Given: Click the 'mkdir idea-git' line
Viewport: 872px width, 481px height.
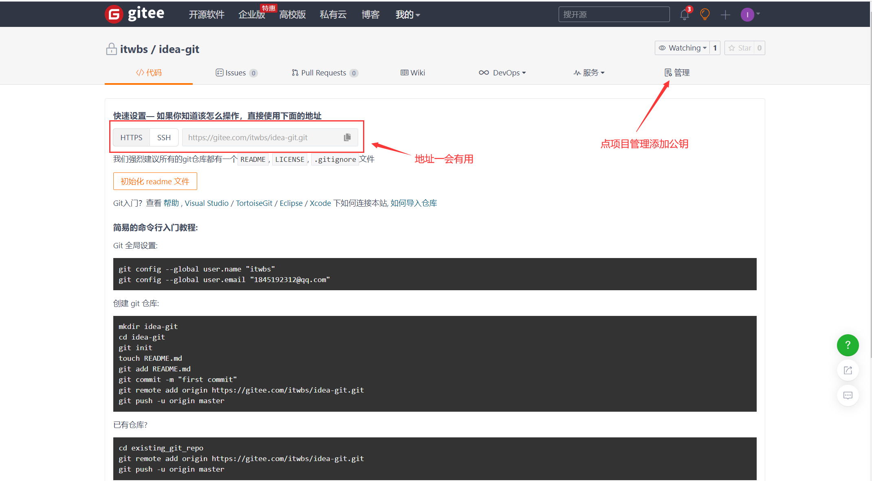Looking at the screenshot, I should 148,327.
